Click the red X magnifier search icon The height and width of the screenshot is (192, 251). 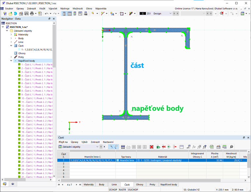[222, 14]
